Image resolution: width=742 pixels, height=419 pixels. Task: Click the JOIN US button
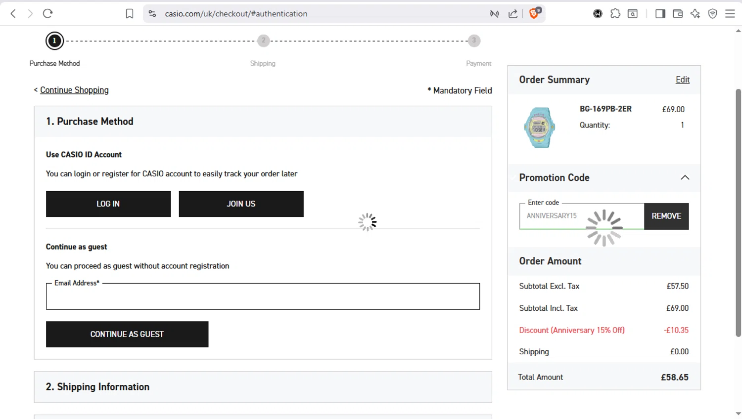click(x=241, y=204)
